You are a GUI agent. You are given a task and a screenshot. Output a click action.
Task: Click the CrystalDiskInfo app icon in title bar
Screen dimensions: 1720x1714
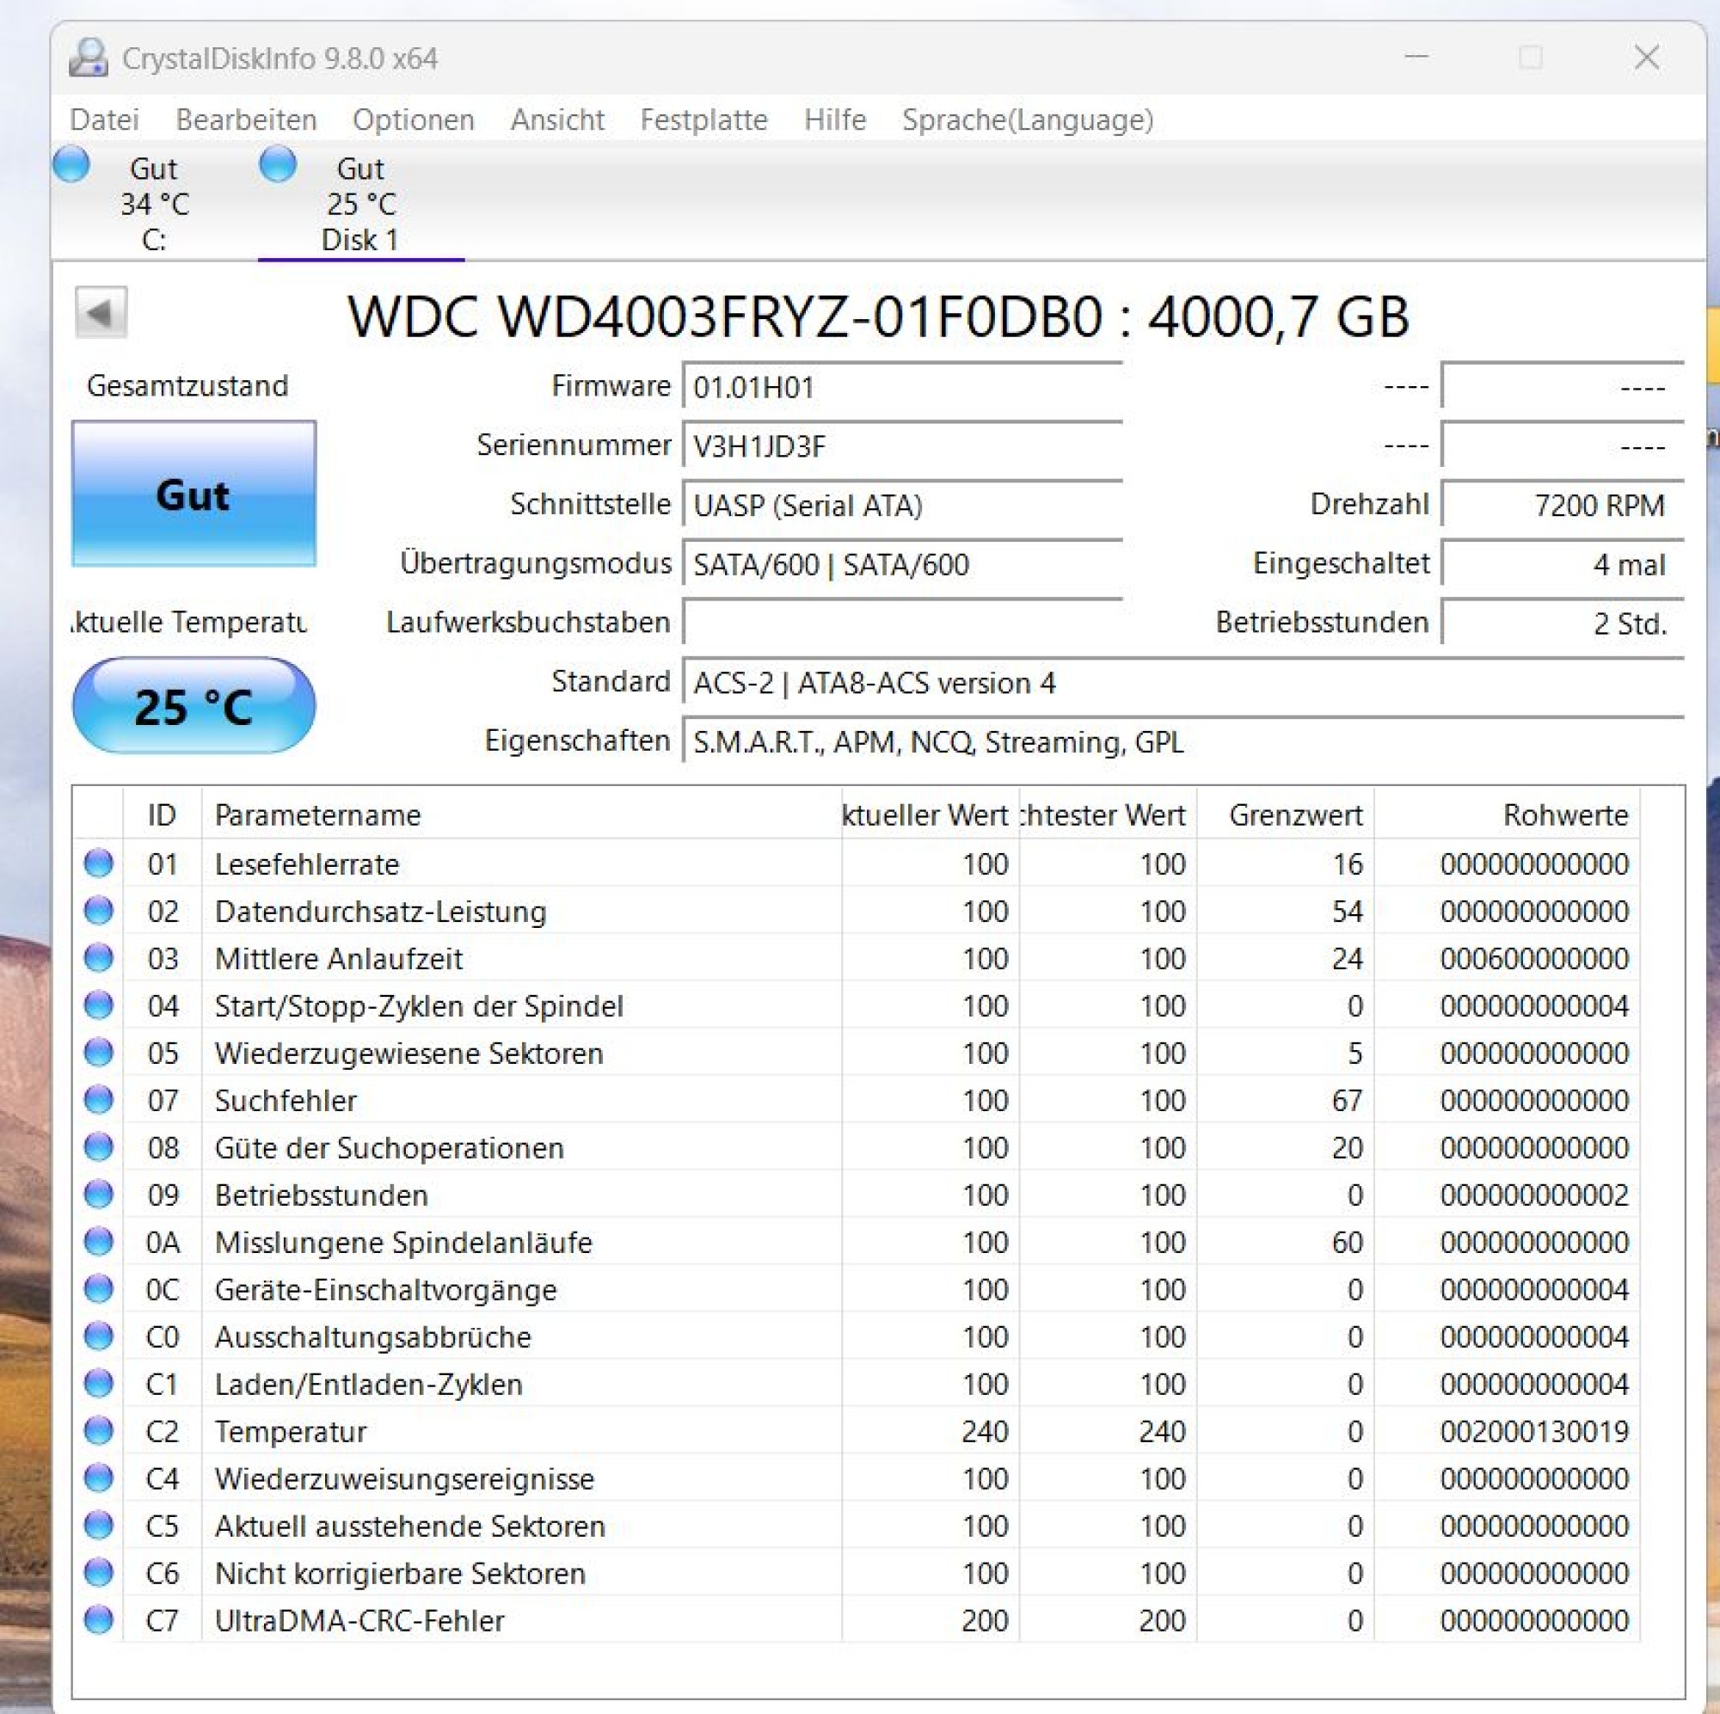point(88,58)
